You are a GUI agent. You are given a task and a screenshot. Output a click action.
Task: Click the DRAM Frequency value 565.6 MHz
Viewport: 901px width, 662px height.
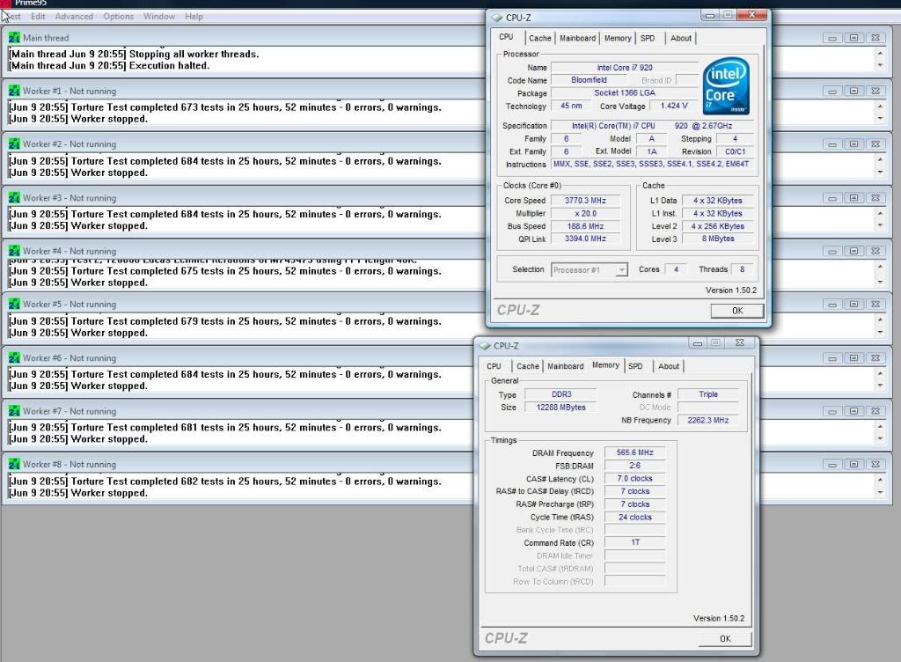[634, 452]
